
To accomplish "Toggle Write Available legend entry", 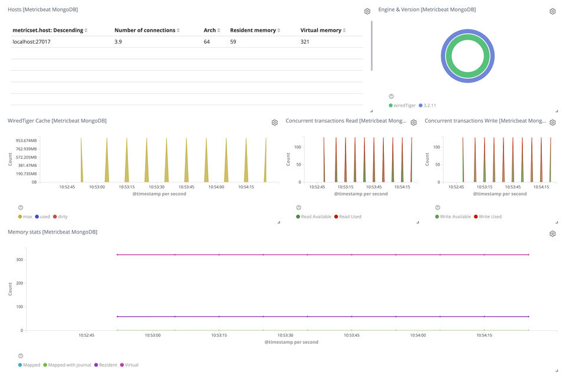I will click(x=453, y=216).
